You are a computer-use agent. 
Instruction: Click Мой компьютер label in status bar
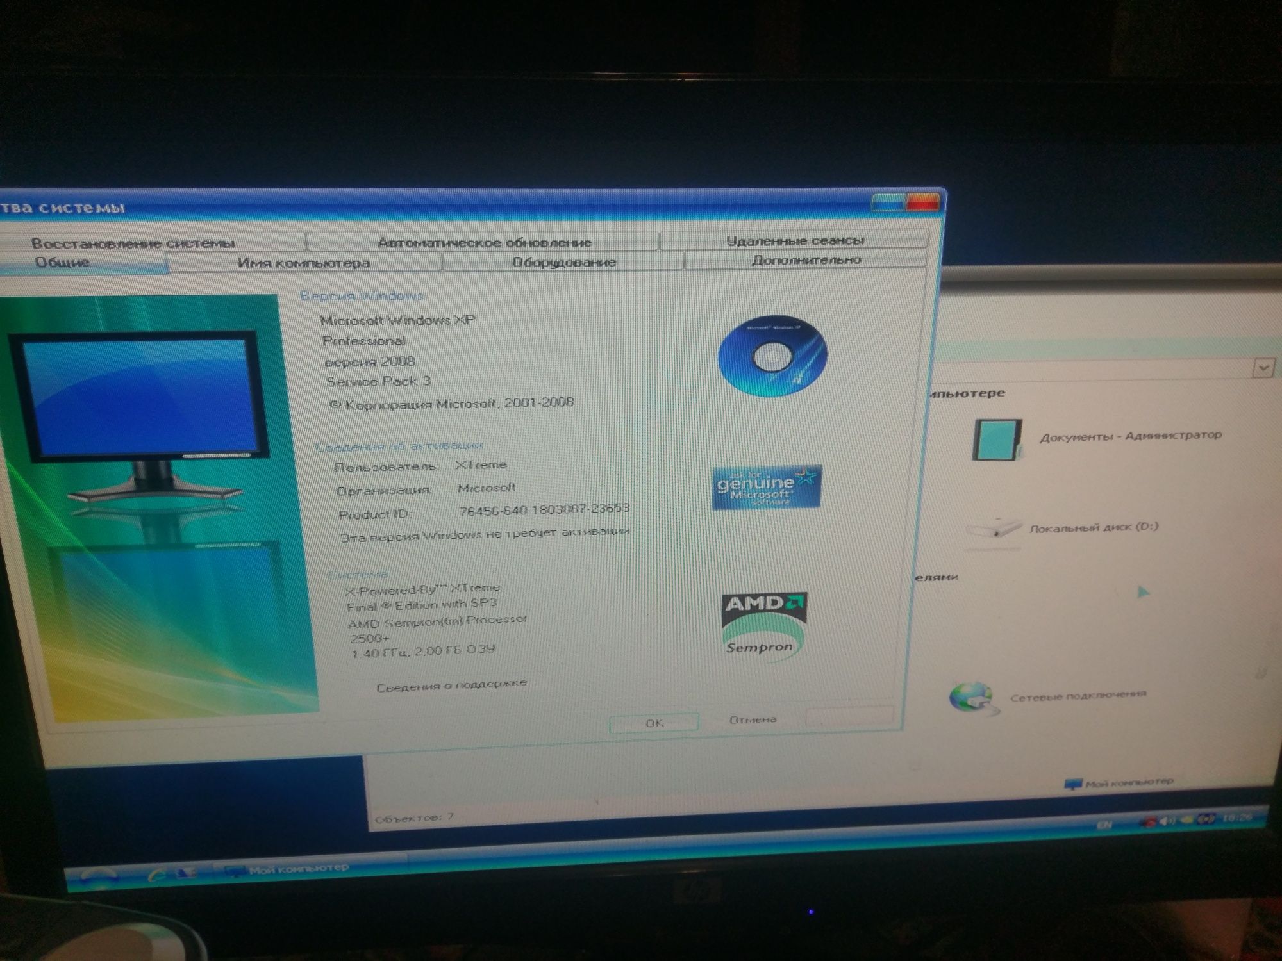(x=1128, y=782)
